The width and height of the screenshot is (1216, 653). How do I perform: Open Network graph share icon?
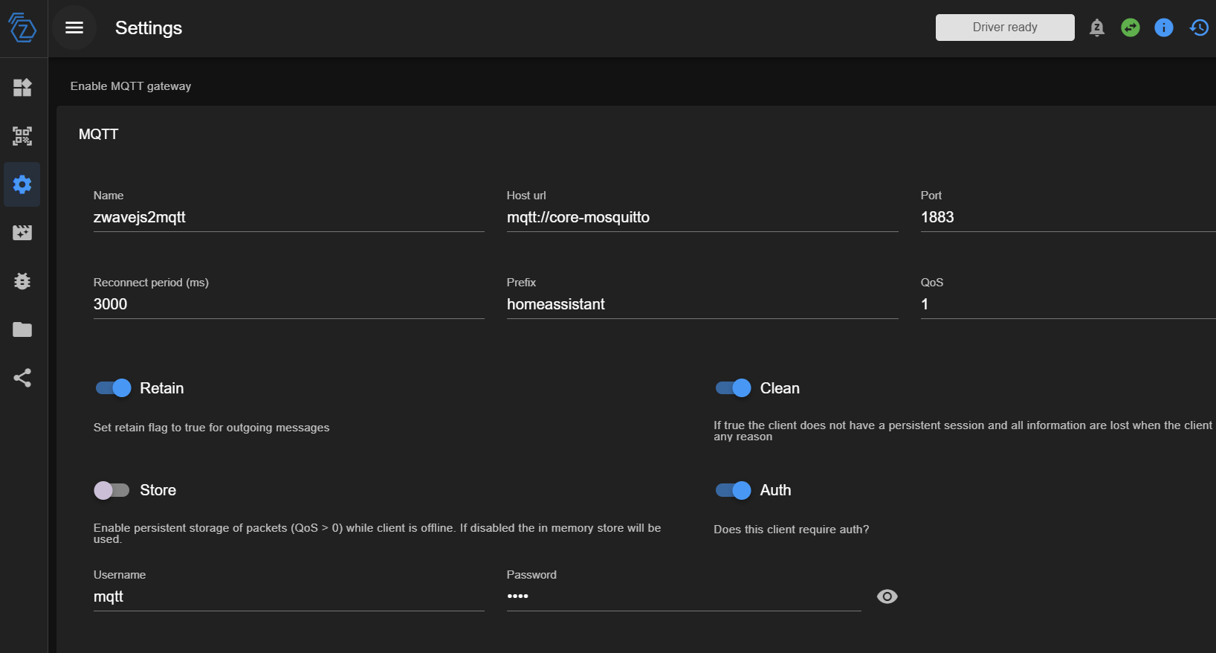22,378
